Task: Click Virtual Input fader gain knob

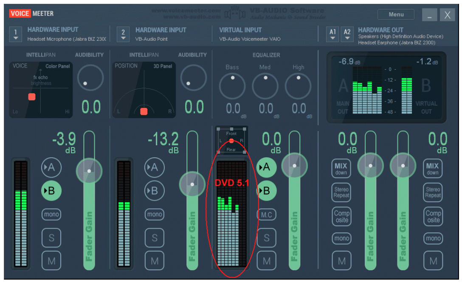Action: 294,166
